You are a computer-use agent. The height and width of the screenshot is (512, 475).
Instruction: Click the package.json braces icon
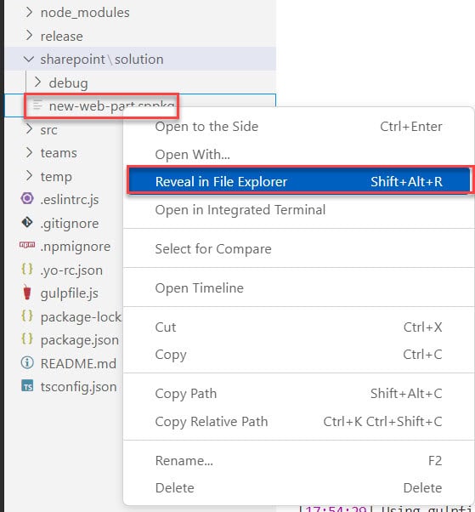pos(27,339)
